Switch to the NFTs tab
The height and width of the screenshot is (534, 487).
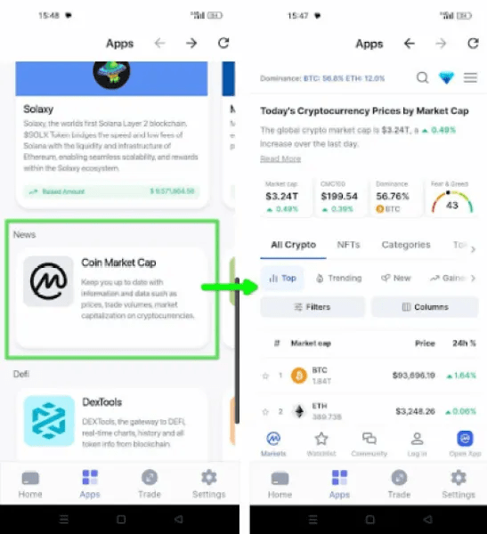[348, 245]
